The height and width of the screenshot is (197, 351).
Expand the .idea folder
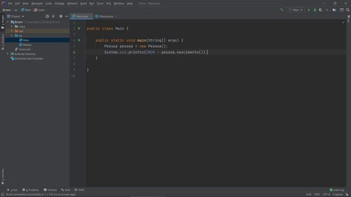[12, 26]
